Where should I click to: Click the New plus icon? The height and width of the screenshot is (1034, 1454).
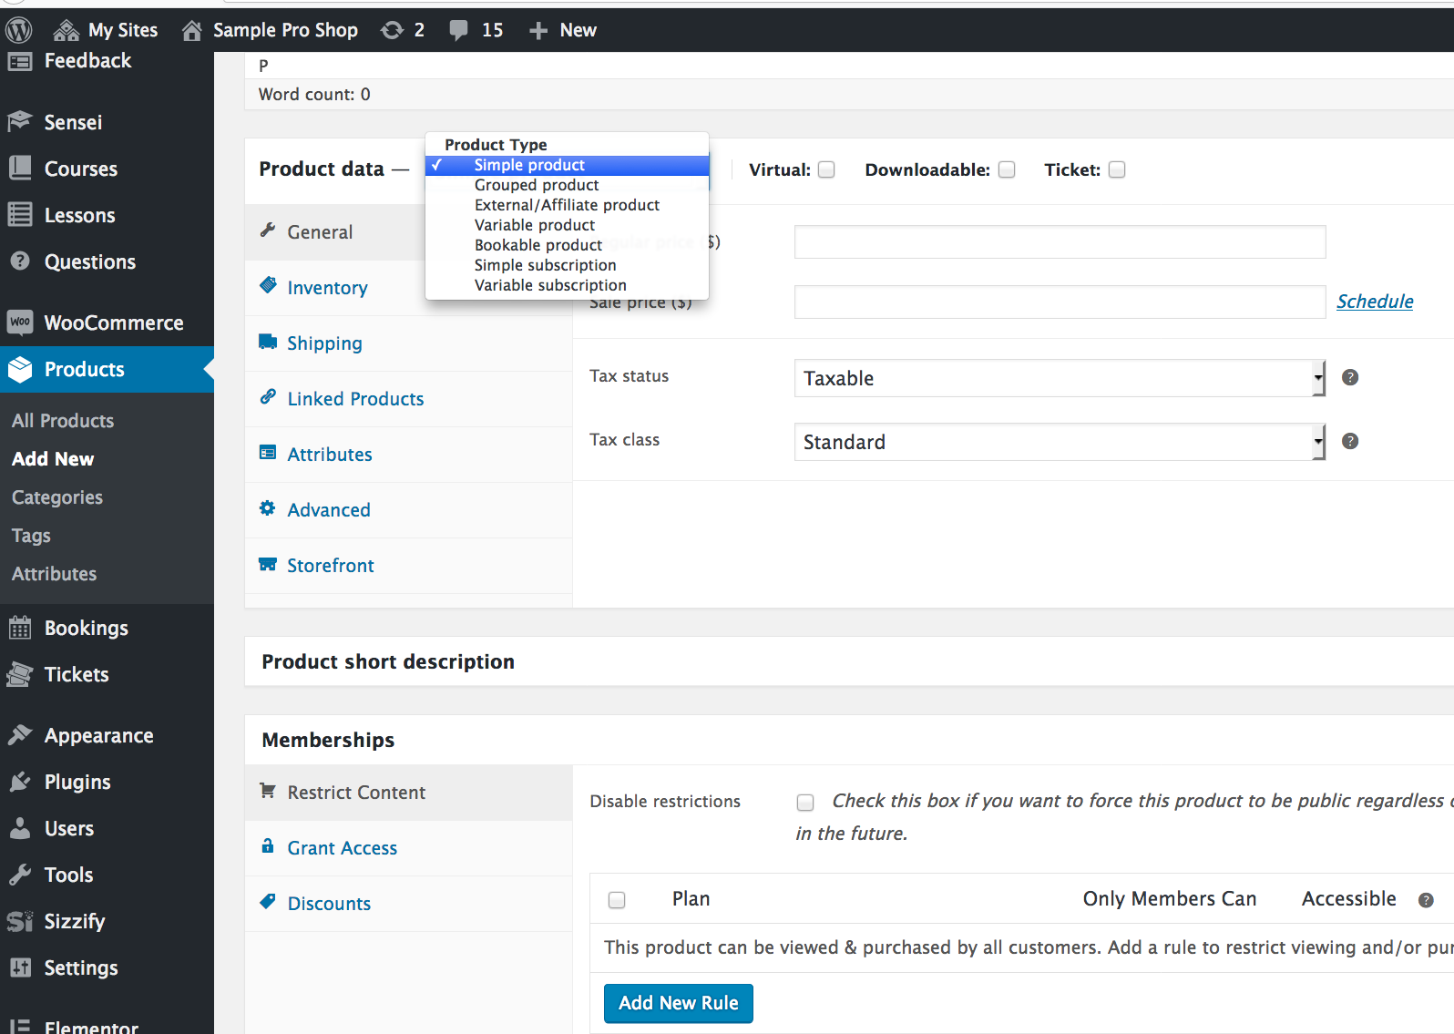538,31
